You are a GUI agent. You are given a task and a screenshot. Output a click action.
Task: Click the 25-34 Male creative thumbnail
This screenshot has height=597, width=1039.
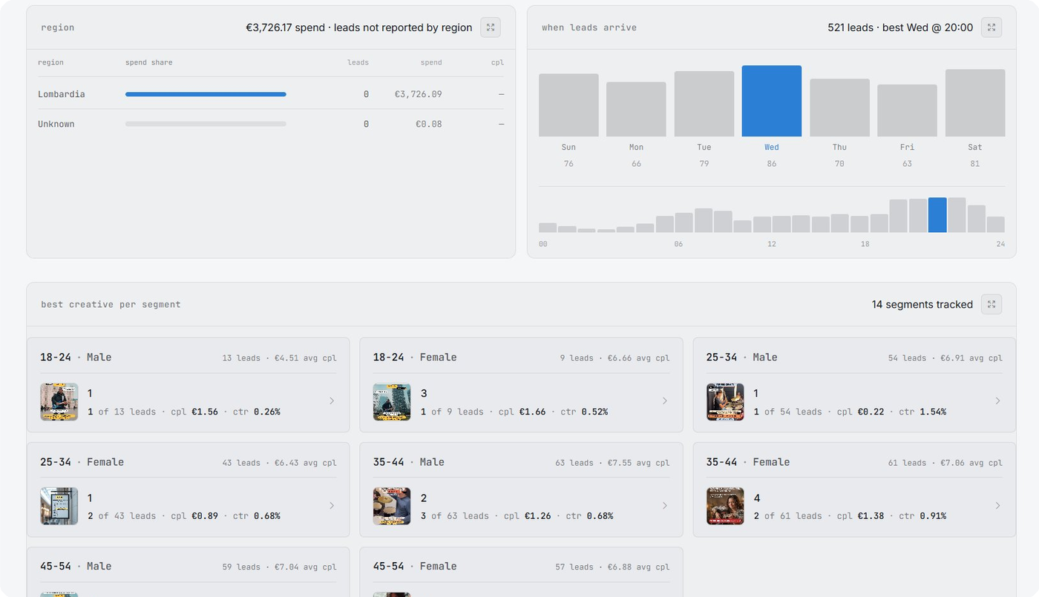coord(725,402)
